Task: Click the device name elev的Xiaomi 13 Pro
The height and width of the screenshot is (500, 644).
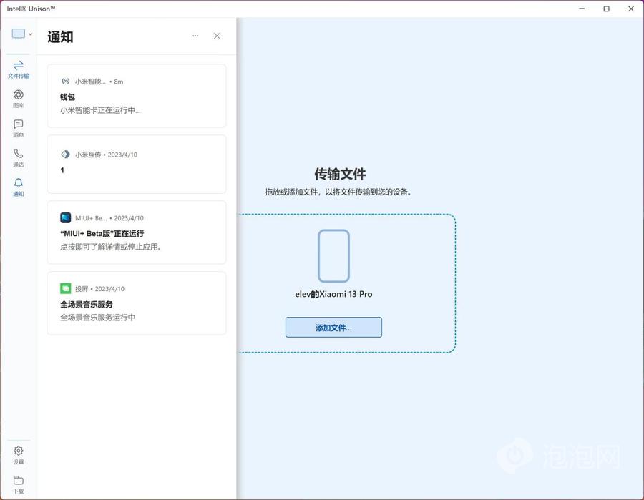Action: pos(333,294)
